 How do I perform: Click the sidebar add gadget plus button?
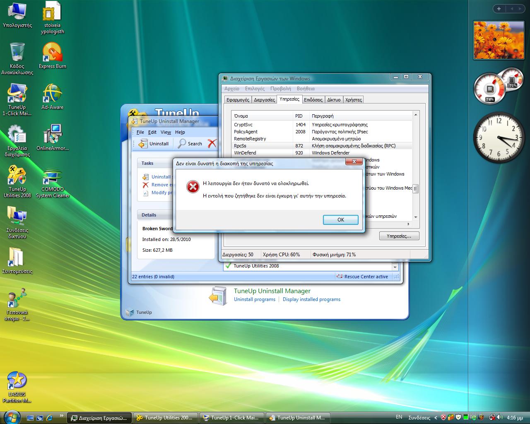[x=499, y=9]
